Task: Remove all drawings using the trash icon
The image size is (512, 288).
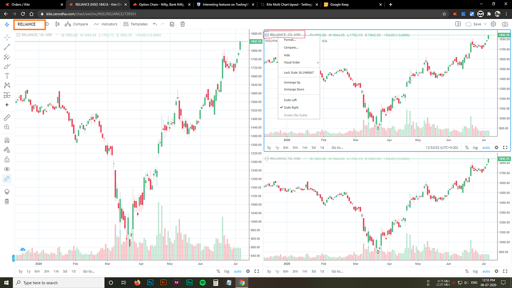Action: click(x=7, y=202)
